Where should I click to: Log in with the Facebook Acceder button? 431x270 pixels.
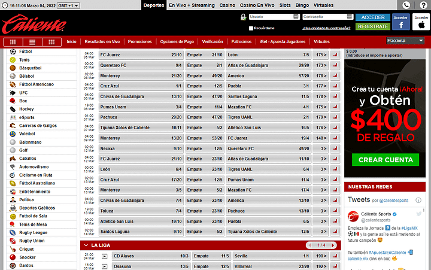click(x=400, y=22)
